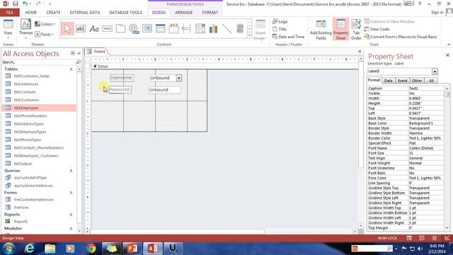The image size is (453, 255).
Task: Switch to All tab in Property Sheet
Action: tap(431, 81)
